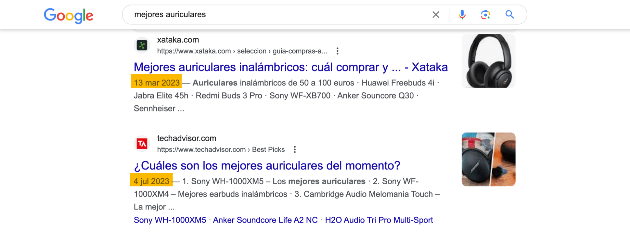Screen dimensions: 630x252
Task: Open the Xataka article about mejores auriculares inalámbricos
Action: [290, 67]
